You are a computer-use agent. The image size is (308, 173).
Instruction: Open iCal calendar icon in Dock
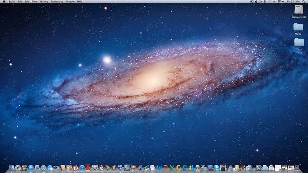click(x=76, y=168)
